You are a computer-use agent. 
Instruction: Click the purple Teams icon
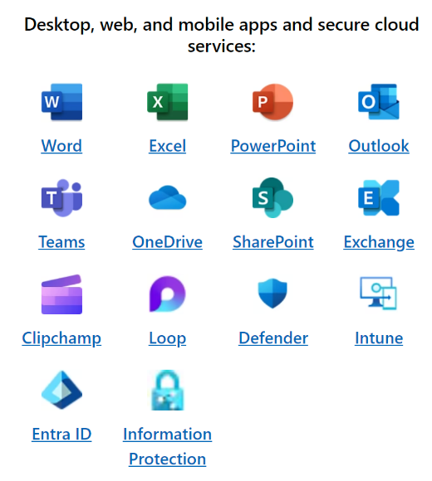pos(61,198)
